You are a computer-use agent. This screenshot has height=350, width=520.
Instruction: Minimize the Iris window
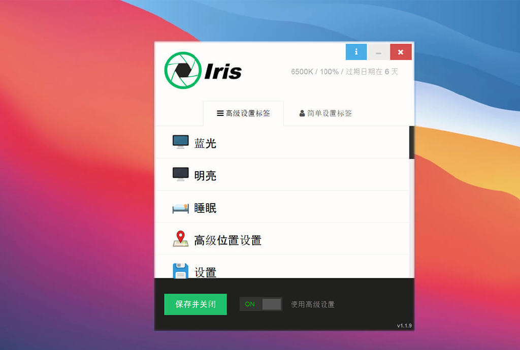pos(378,52)
